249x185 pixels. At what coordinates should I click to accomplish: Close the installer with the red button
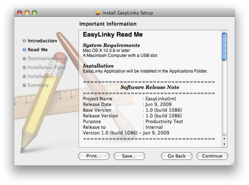click(x=19, y=13)
